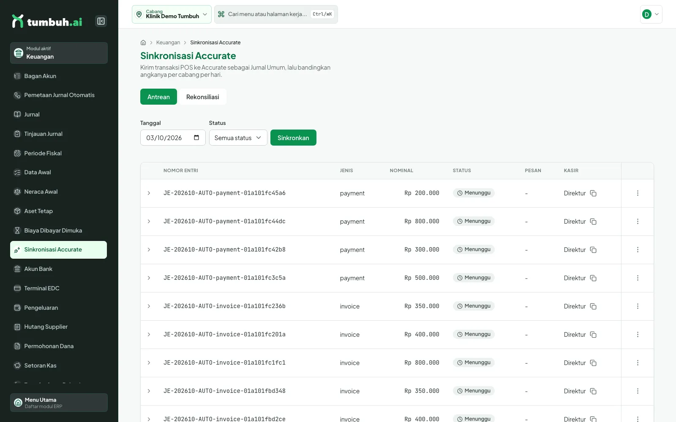Open the user avatar D menu
The width and height of the screenshot is (676, 422).
click(x=651, y=14)
